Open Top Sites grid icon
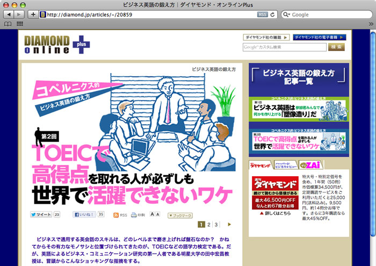 point(20,24)
